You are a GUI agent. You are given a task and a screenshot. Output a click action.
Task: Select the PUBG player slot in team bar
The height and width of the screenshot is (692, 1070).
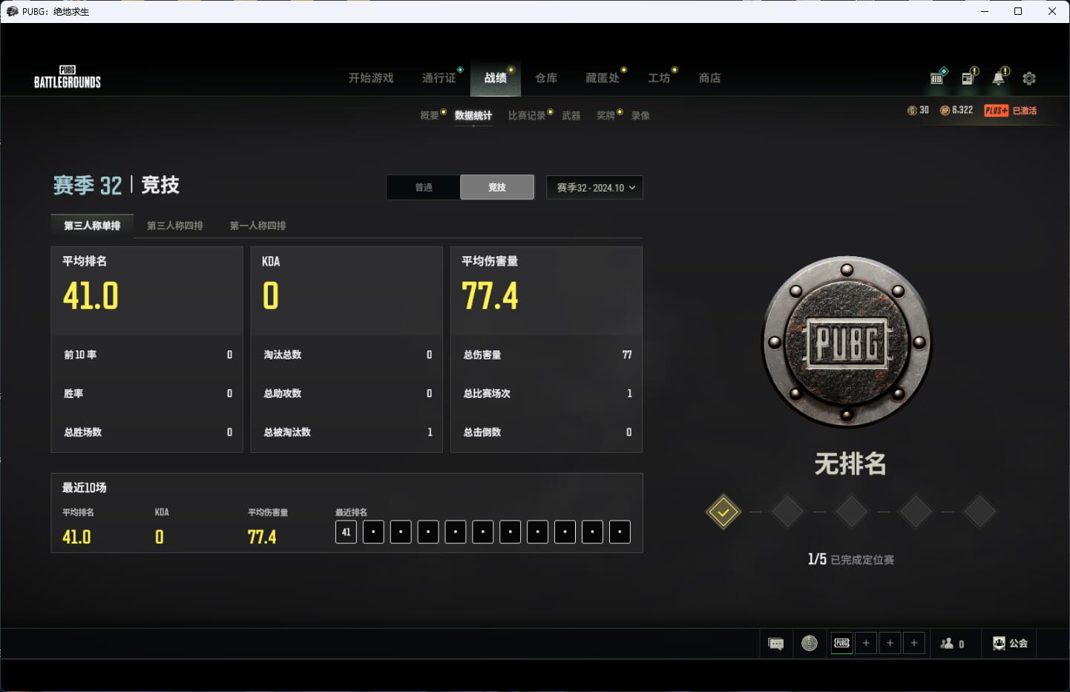842,643
